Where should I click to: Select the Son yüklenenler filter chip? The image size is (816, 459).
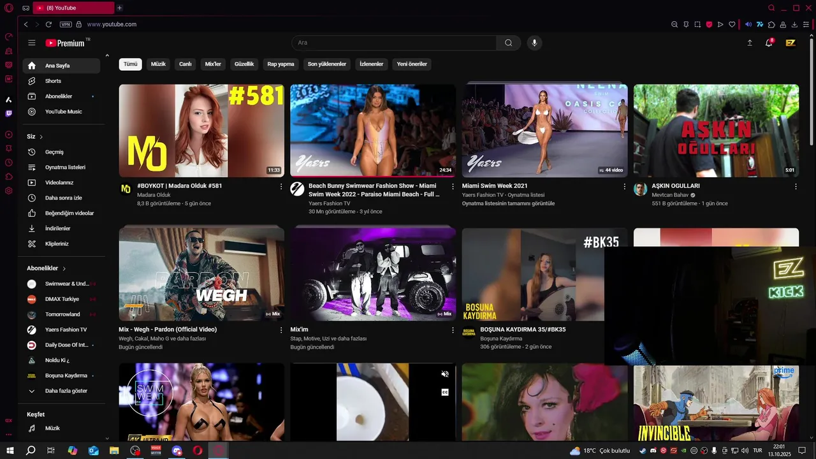pos(327,64)
